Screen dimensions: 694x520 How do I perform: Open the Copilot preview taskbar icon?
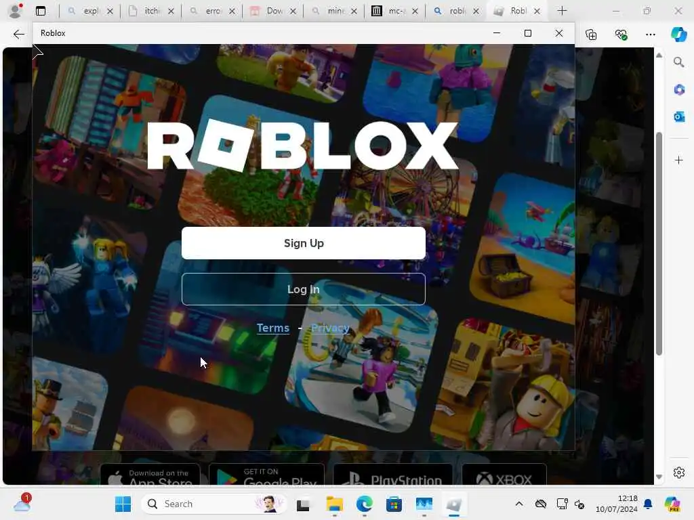tap(672, 504)
